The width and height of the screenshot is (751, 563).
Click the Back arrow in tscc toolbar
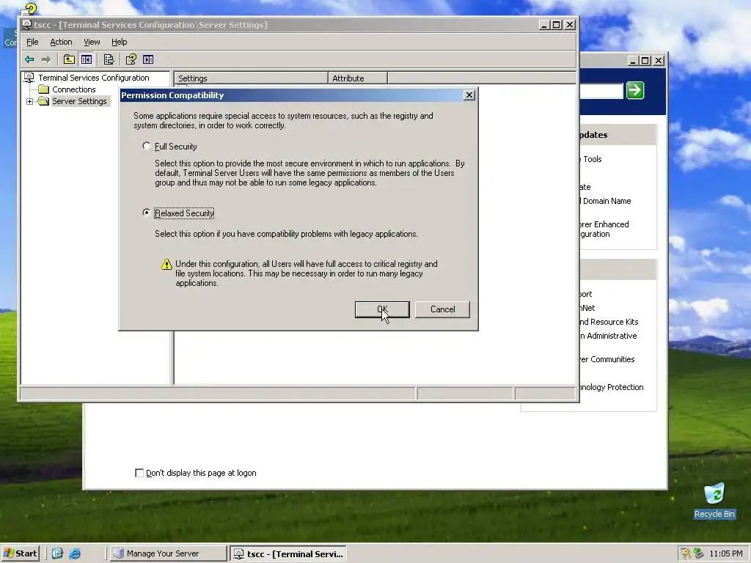[x=29, y=59]
